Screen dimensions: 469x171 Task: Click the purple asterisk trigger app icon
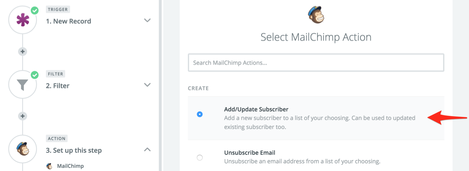pos(23,21)
